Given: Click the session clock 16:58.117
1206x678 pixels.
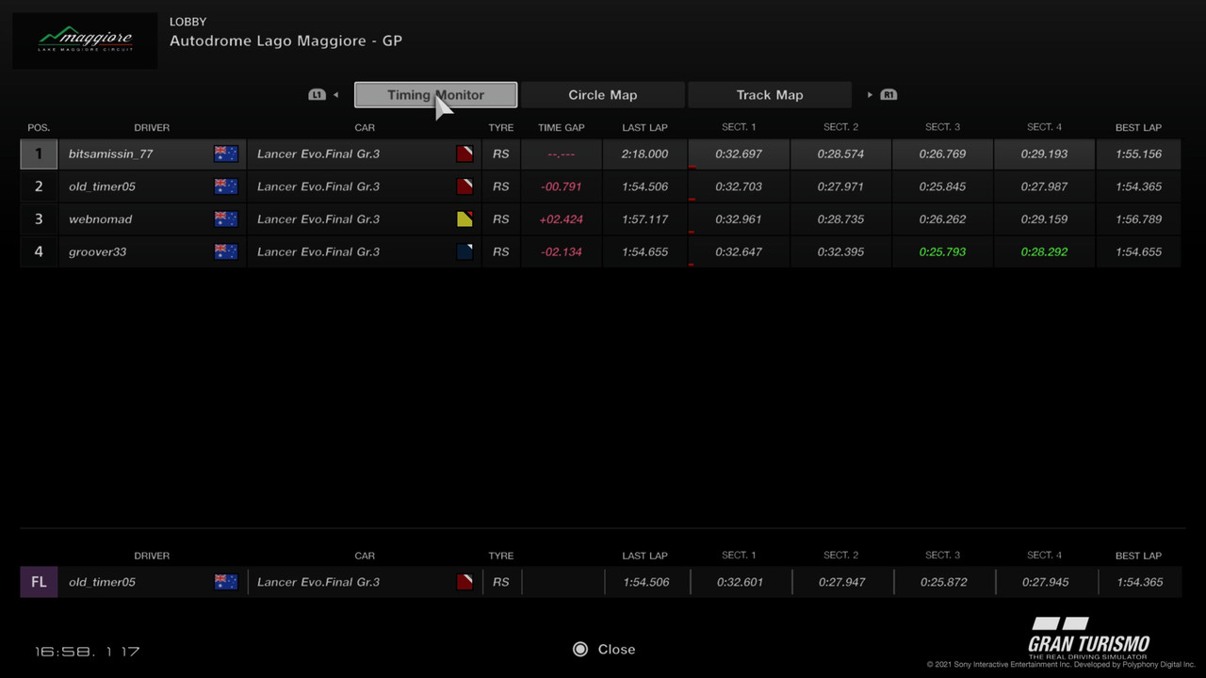Looking at the screenshot, I should pos(88,651).
